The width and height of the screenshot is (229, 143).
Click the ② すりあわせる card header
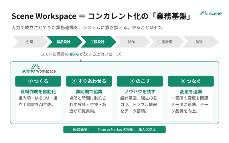pyautogui.click(x=89, y=81)
